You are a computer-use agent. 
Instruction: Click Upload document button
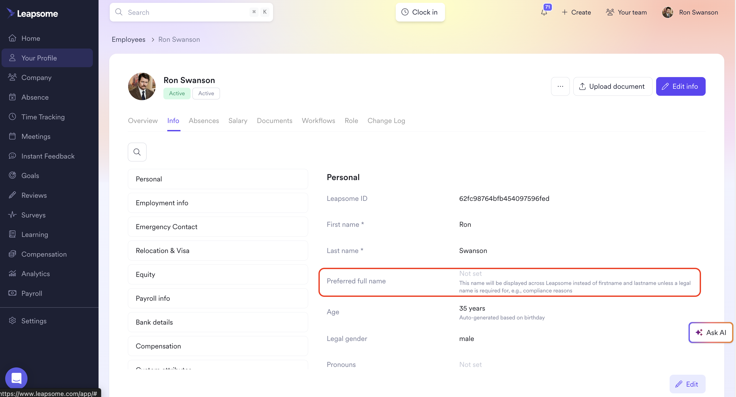click(613, 86)
